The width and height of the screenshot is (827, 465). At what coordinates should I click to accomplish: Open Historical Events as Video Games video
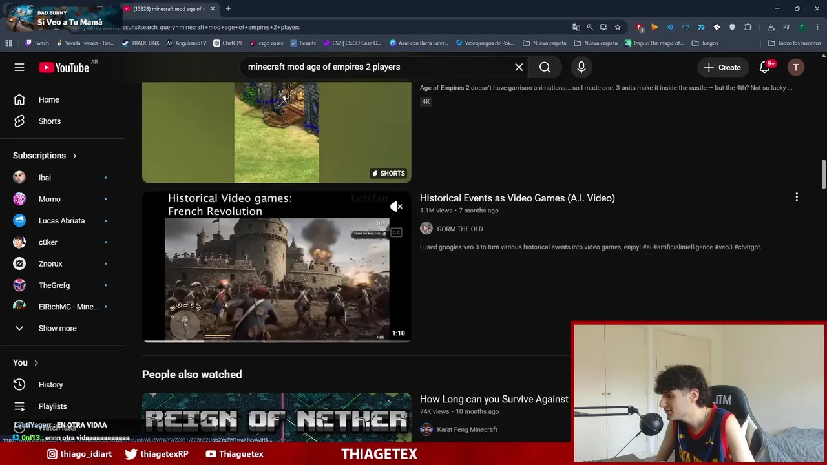pos(517,198)
